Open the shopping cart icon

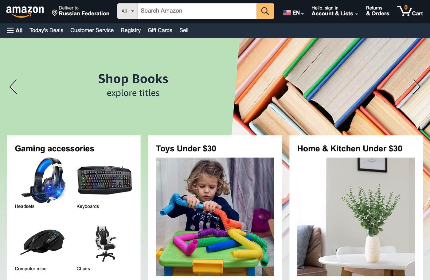pos(410,11)
